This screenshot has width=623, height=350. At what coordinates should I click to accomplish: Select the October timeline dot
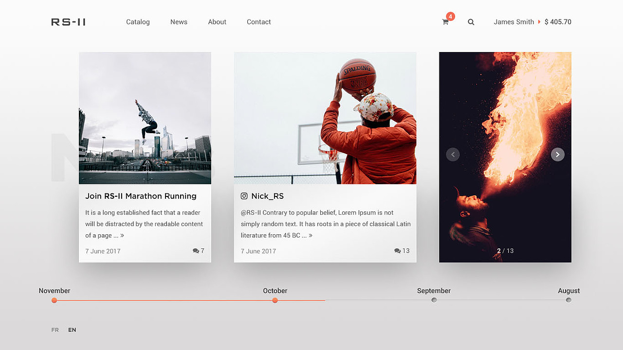(275, 300)
